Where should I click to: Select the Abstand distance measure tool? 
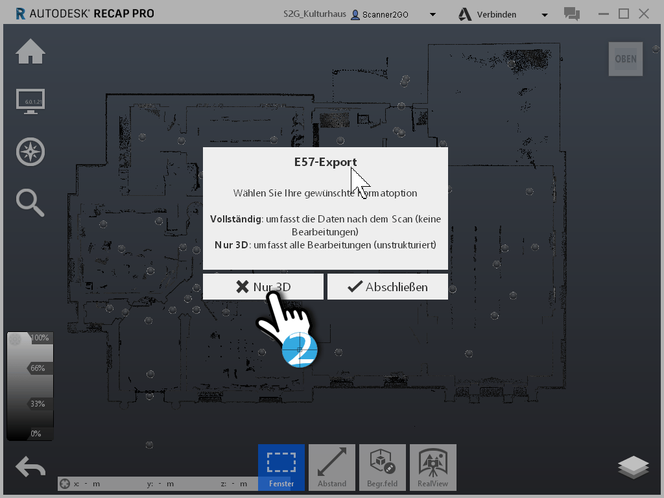point(332,468)
